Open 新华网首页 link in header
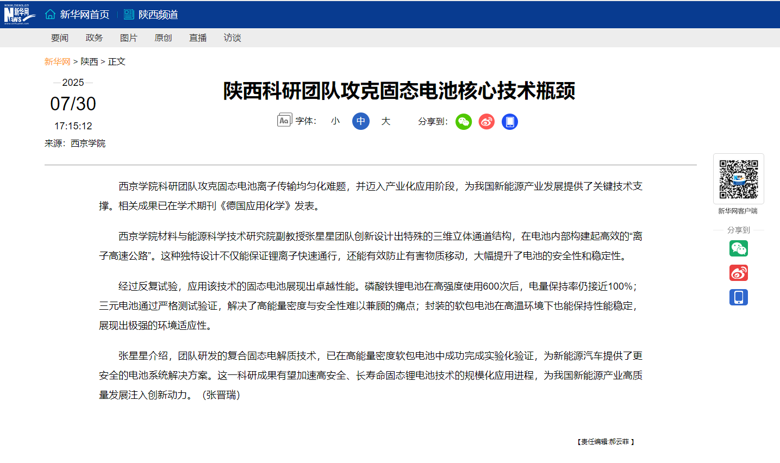 click(x=84, y=15)
